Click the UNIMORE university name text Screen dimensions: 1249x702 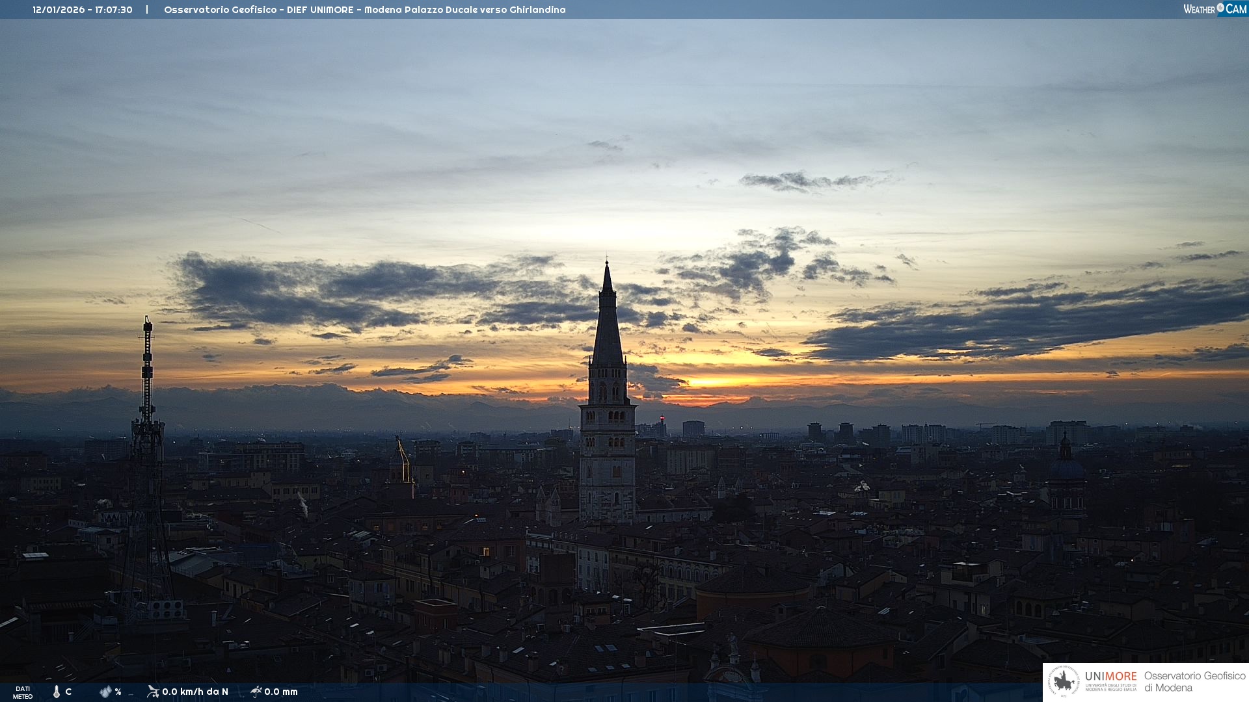click(1110, 677)
